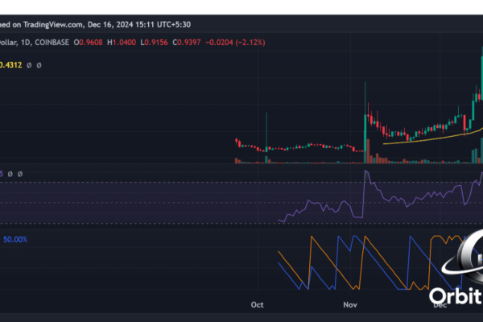Select the close value C0.9397

point(187,43)
